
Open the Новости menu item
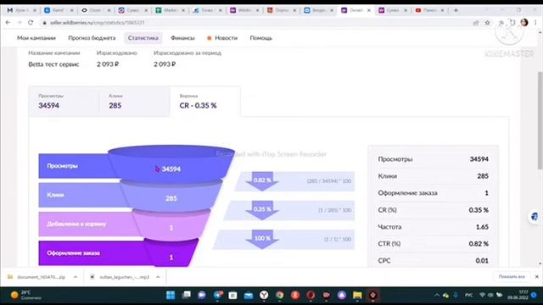[222, 38]
